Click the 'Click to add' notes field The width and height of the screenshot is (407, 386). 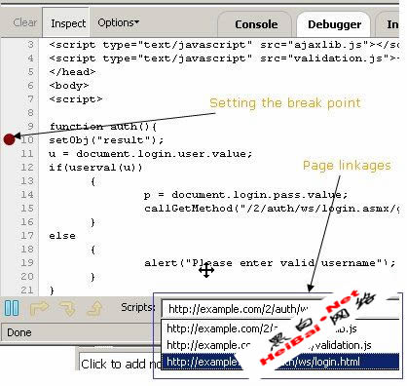(x=121, y=364)
